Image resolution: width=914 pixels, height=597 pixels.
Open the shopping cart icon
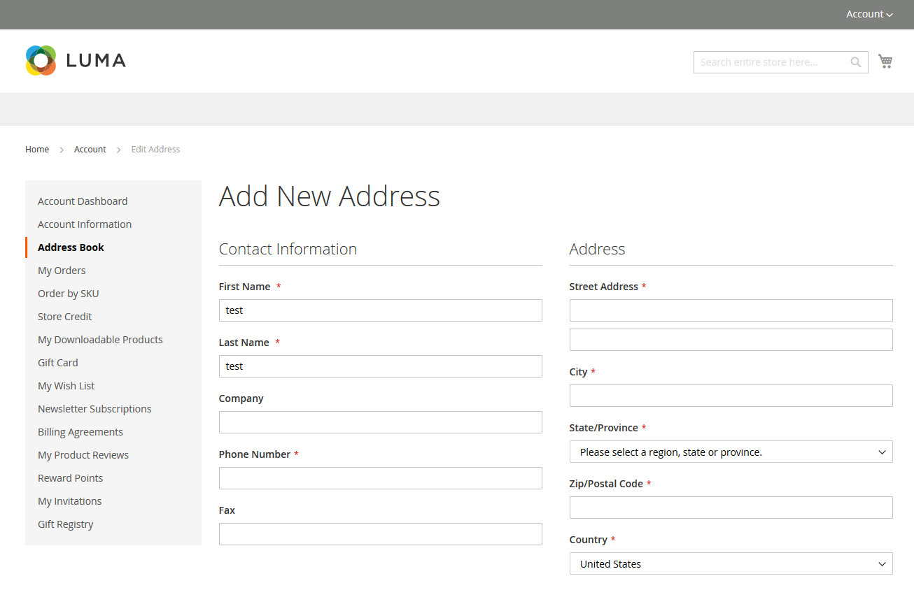tap(885, 62)
